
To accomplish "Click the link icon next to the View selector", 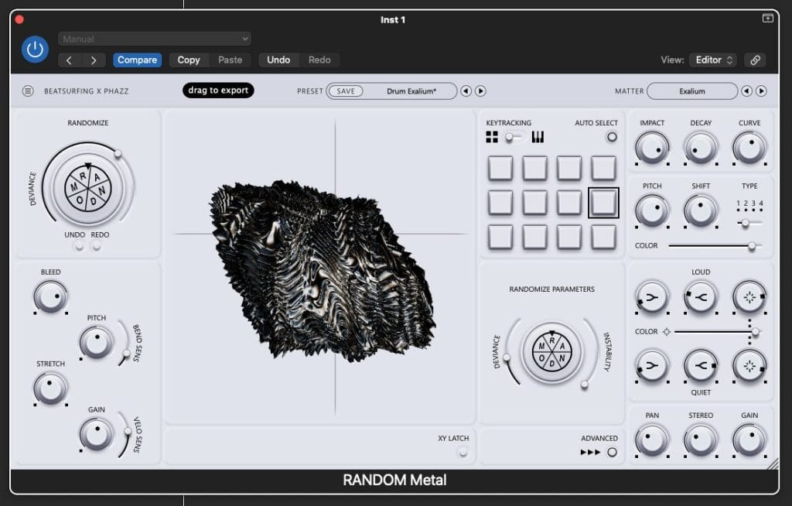I will 754,60.
